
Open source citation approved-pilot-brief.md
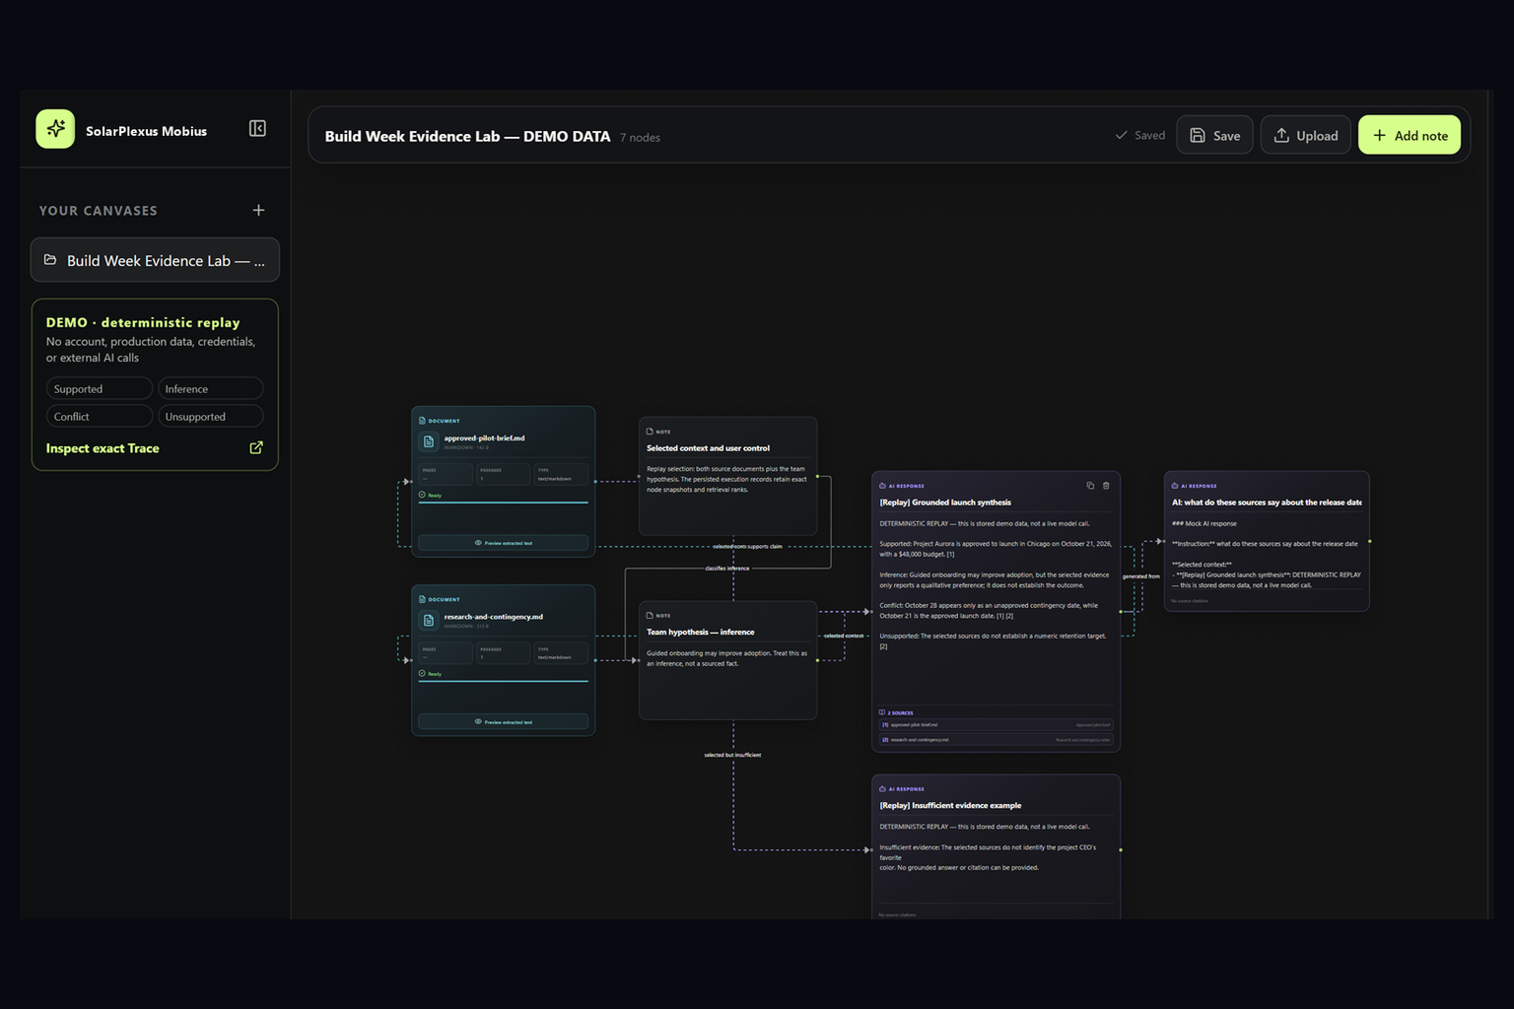coord(996,725)
